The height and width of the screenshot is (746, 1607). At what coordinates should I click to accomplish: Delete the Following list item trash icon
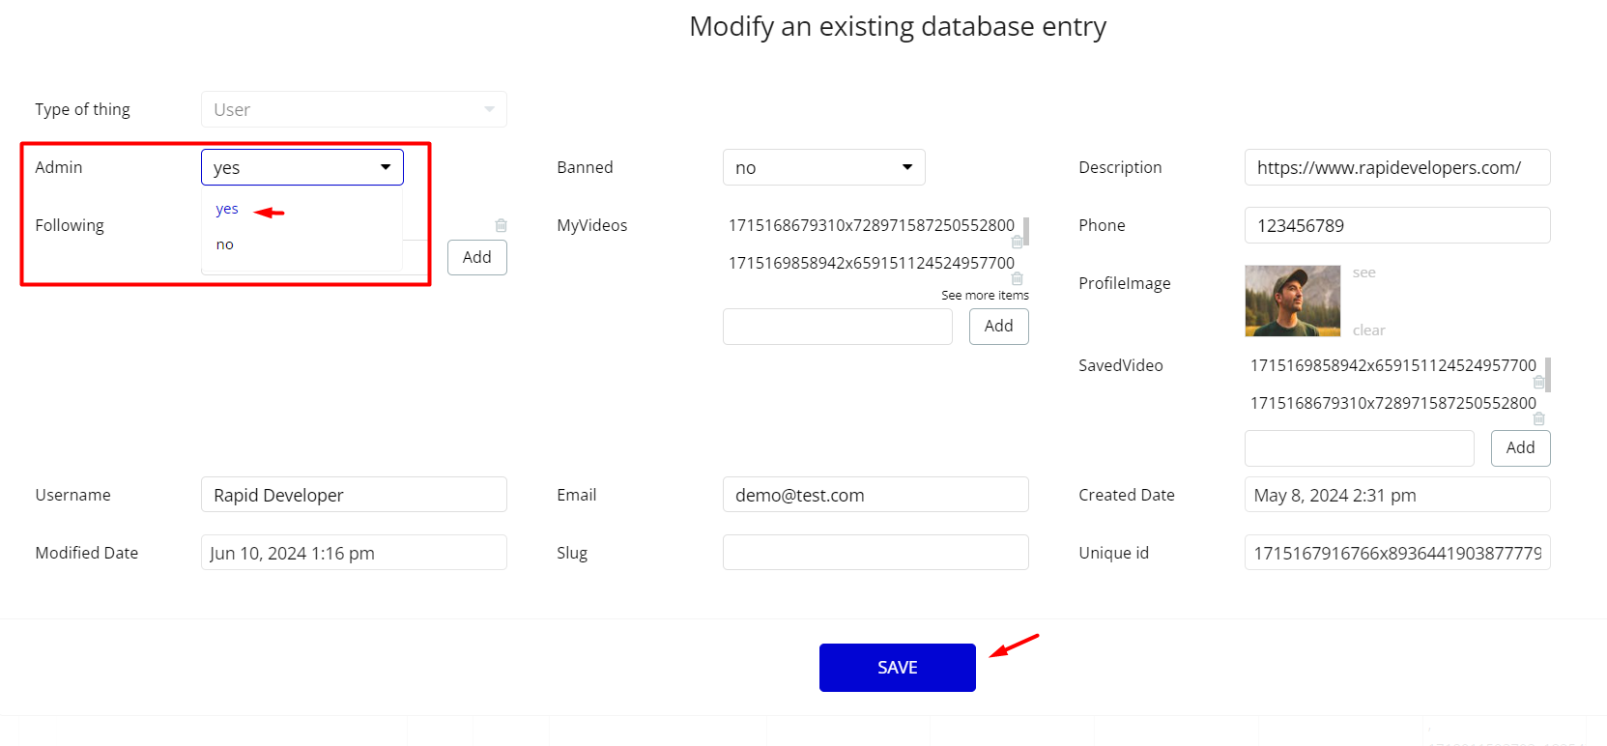501,225
